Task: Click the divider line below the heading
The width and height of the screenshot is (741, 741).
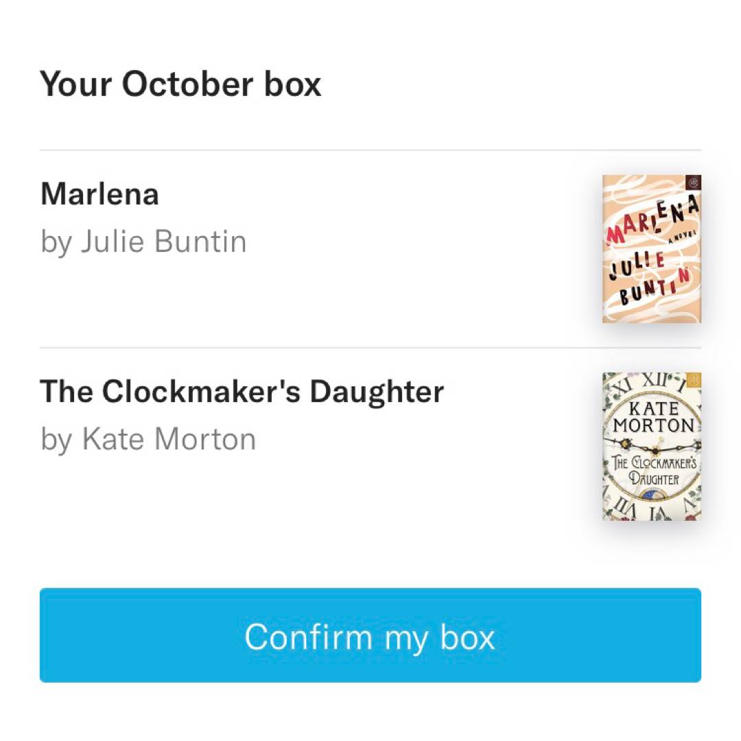Action: (370, 150)
